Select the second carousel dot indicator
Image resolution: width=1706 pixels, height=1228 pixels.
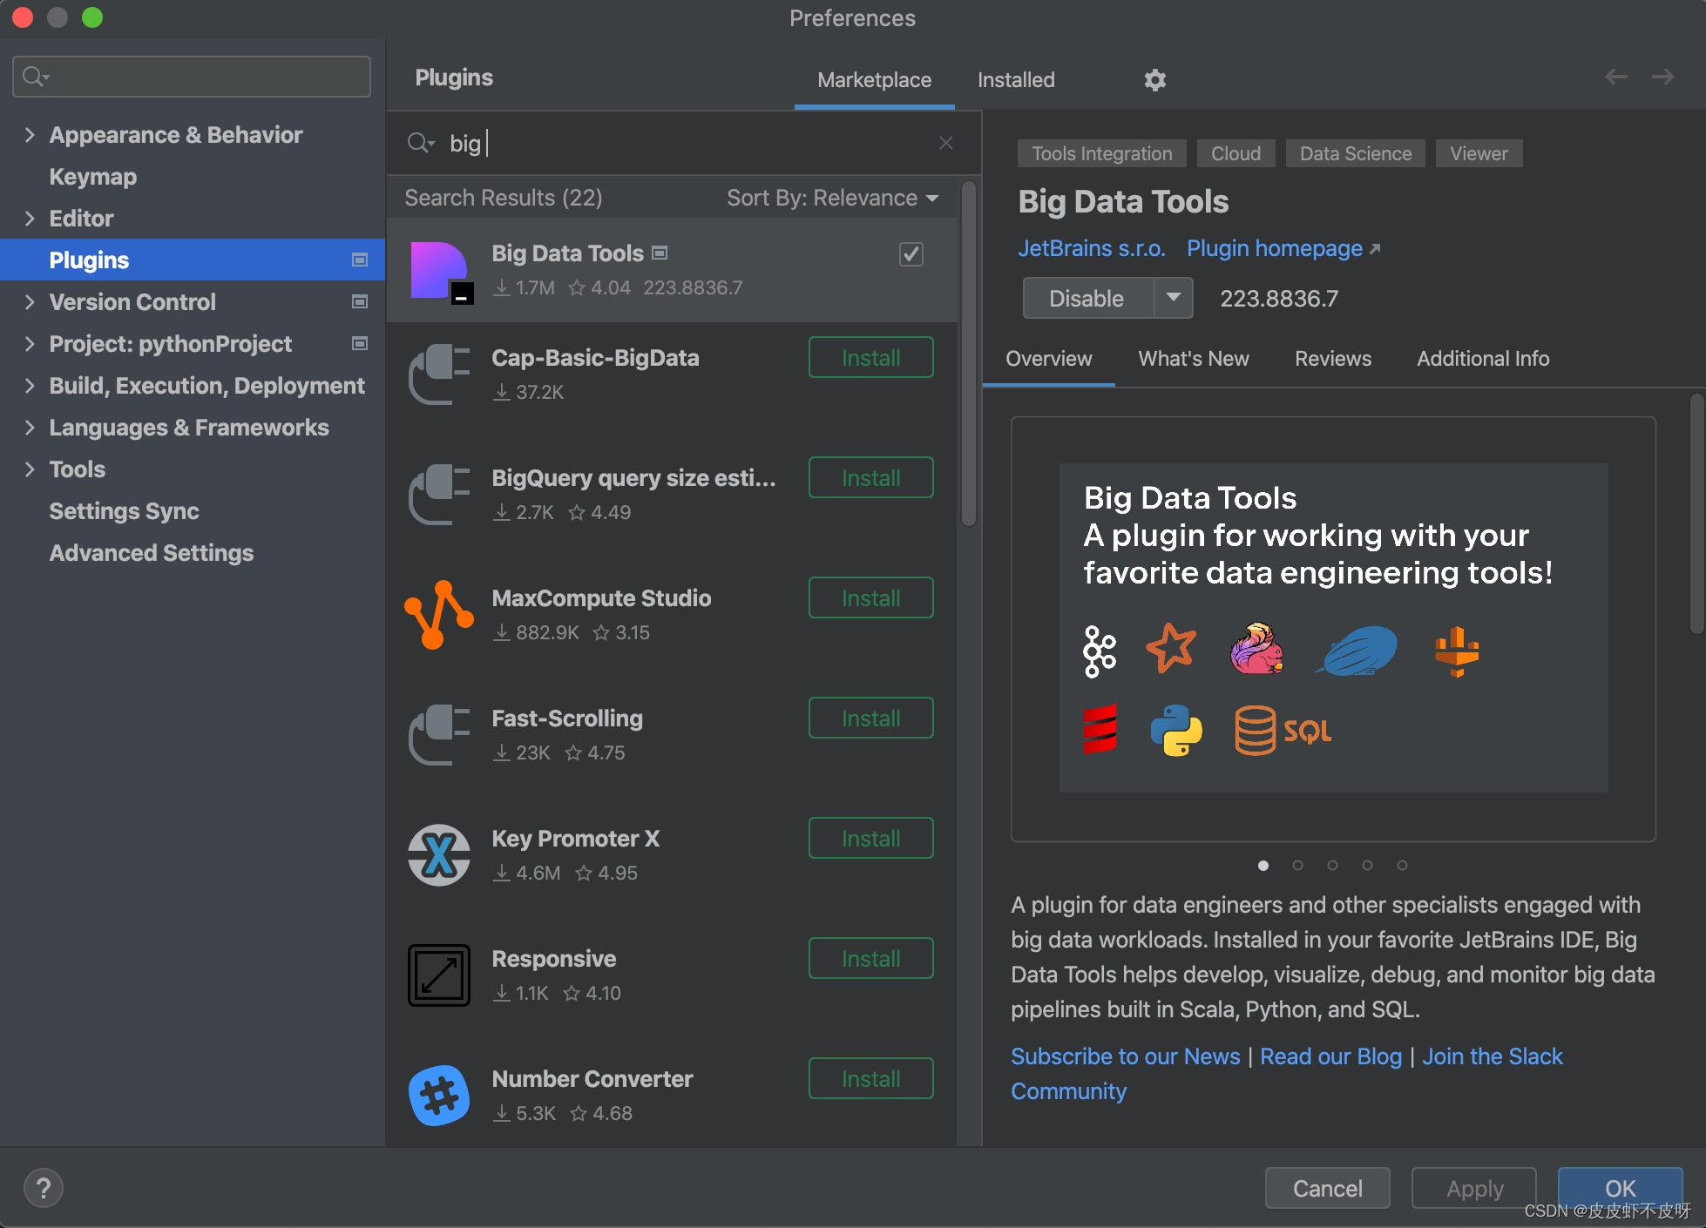[1297, 865]
